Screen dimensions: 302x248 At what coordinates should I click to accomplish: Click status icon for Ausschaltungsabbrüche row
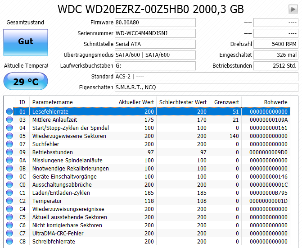click(9, 184)
